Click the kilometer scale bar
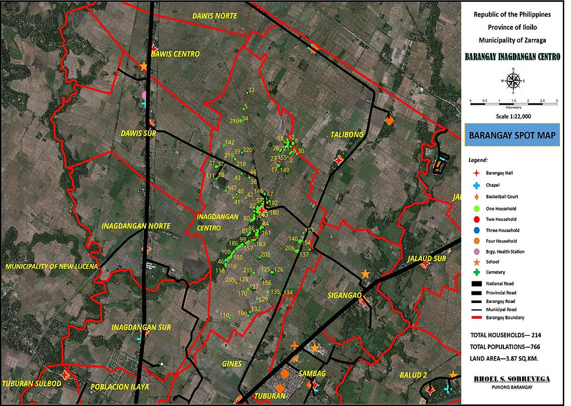The height and width of the screenshot is (406, 571). pos(513,104)
